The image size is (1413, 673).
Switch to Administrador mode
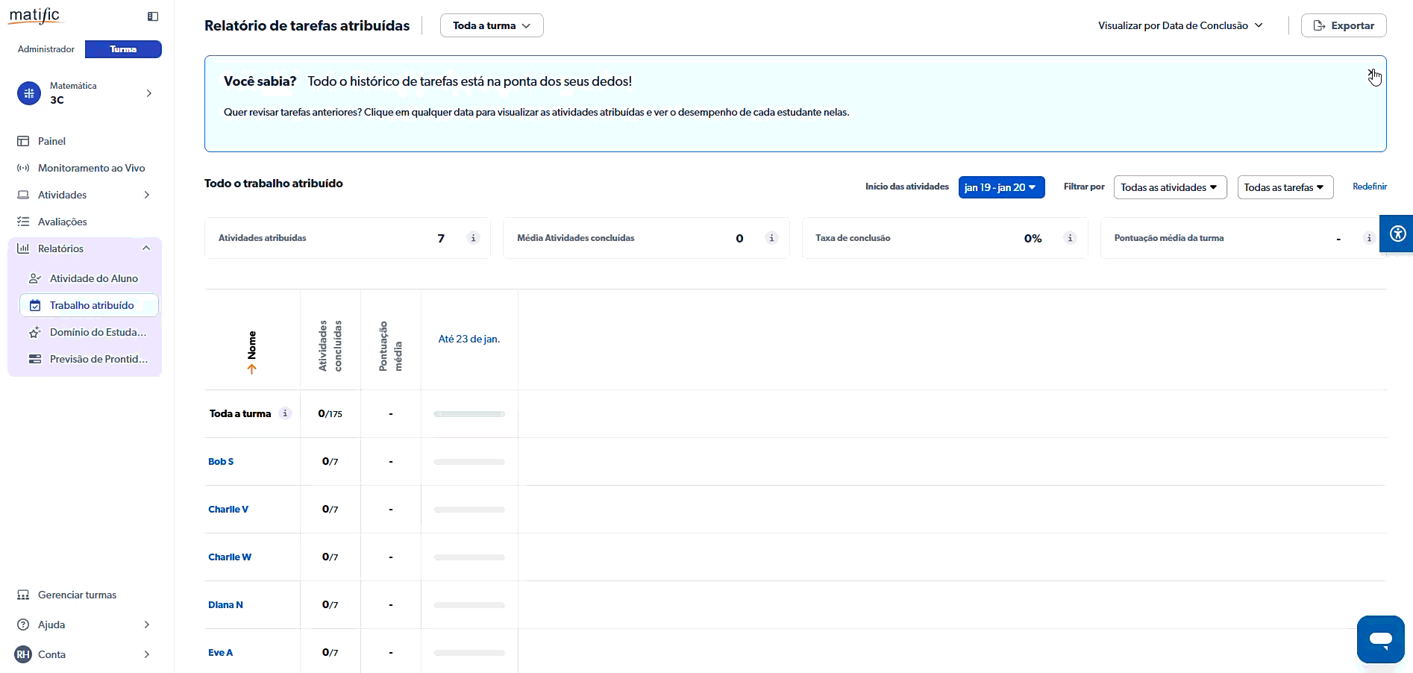[46, 49]
